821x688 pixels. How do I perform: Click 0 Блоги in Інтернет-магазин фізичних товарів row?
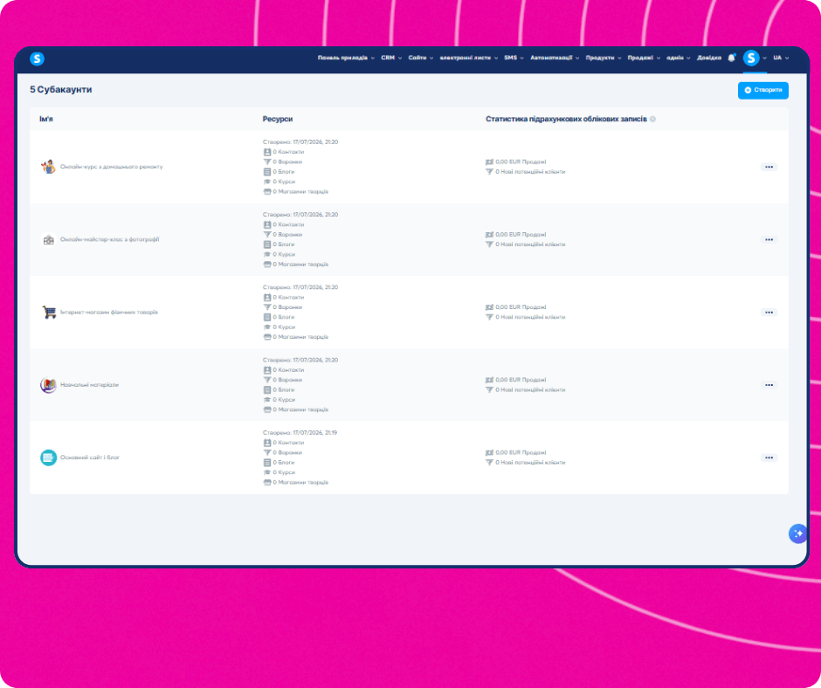coord(284,317)
